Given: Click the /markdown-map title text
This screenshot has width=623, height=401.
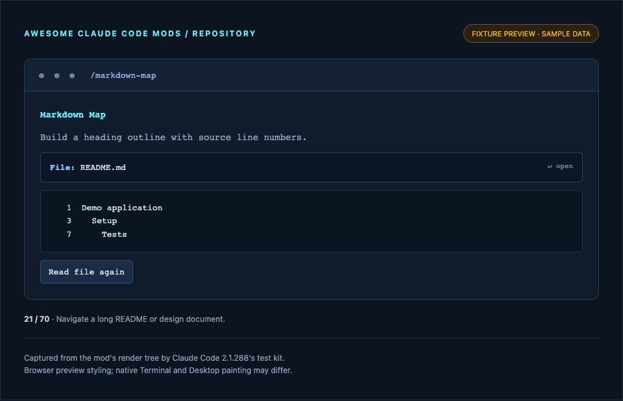Looking at the screenshot, I should tap(123, 75).
